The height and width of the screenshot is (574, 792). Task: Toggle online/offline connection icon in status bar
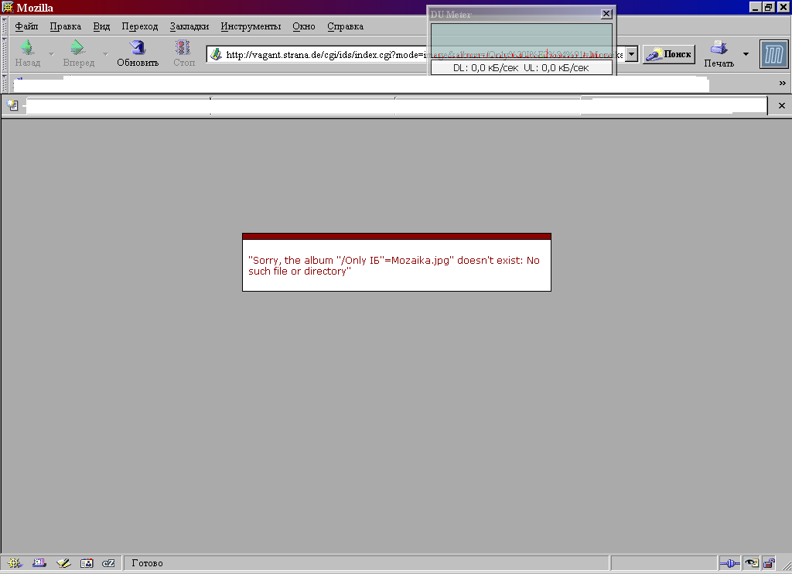click(x=729, y=563)
